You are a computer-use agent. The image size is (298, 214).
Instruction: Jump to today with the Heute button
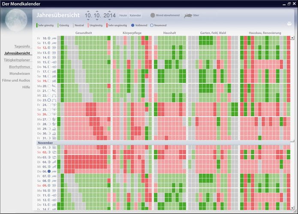click(x=123, y=15)
